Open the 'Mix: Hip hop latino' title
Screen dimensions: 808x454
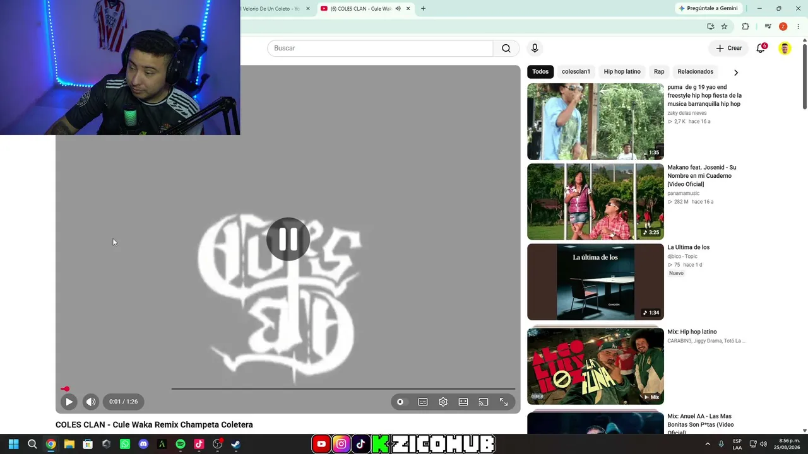pos(692,332)
